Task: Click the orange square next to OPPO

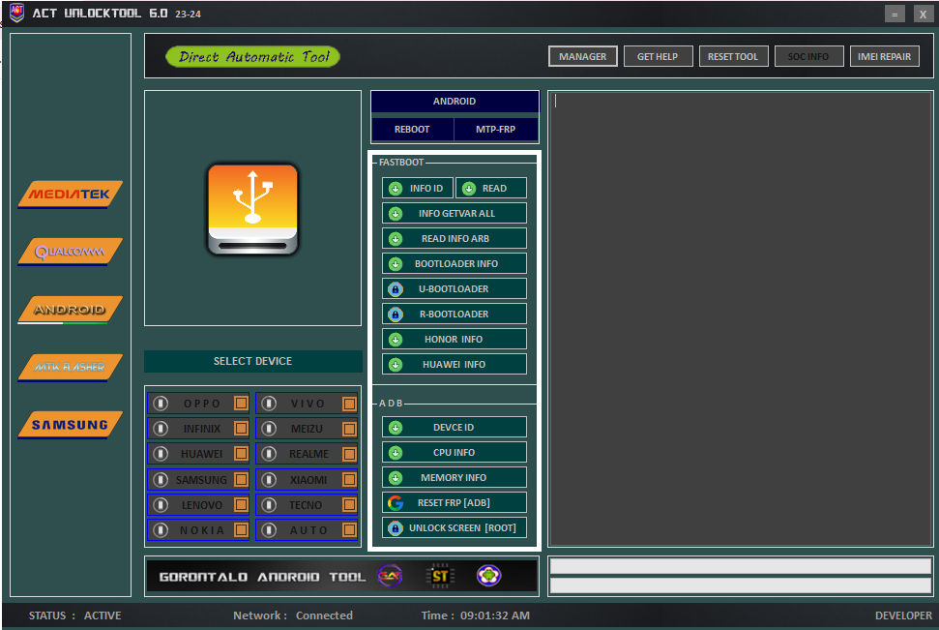Action: point(241,404)
